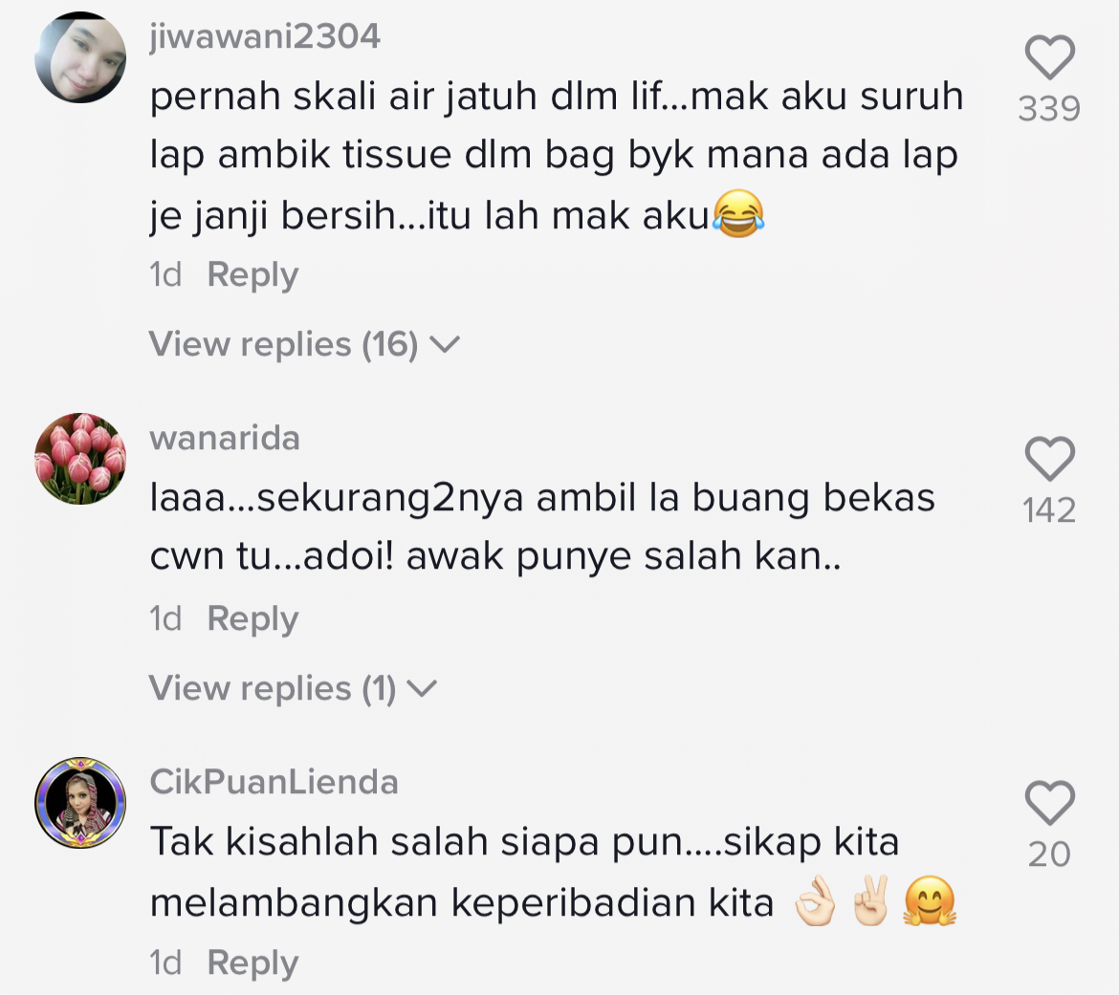Reply to jiwawani2304's comment
Viewport: 1119px width, 995px height.
click(x=252, y=275)
